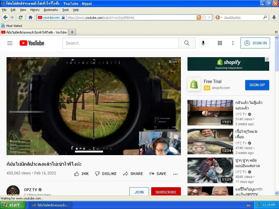Click the Shopify SIGN UP button
The height and width of the screenshot is (209, 279).
257,85
